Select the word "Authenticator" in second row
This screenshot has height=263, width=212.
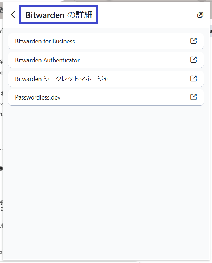pyautogui.click(x=61, y=60)
